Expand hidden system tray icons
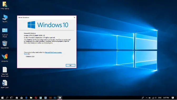 pyautogui.click(x=147, y=98)
